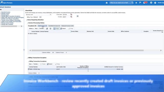Collapse the Billing Transaction Exceptions subsection
The image size is (164, 92).
click(x=29, y=61)
